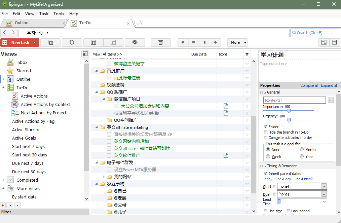Click the eye show/hide toolbar icon
This screenshot has height=223, width=341.
(x=135, y=42)
